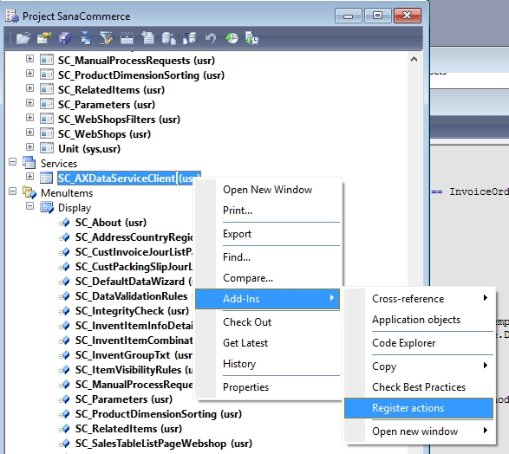The image size is (509, 454).
Task: Select Register actions in the submenu
Action: point(419,408)
